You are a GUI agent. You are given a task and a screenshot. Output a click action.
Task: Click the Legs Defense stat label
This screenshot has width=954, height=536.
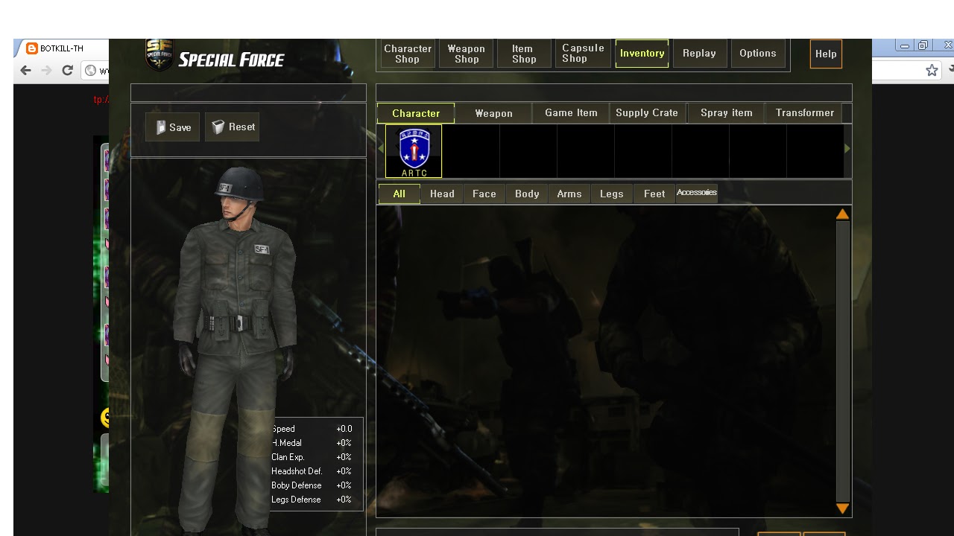point(296,500)
